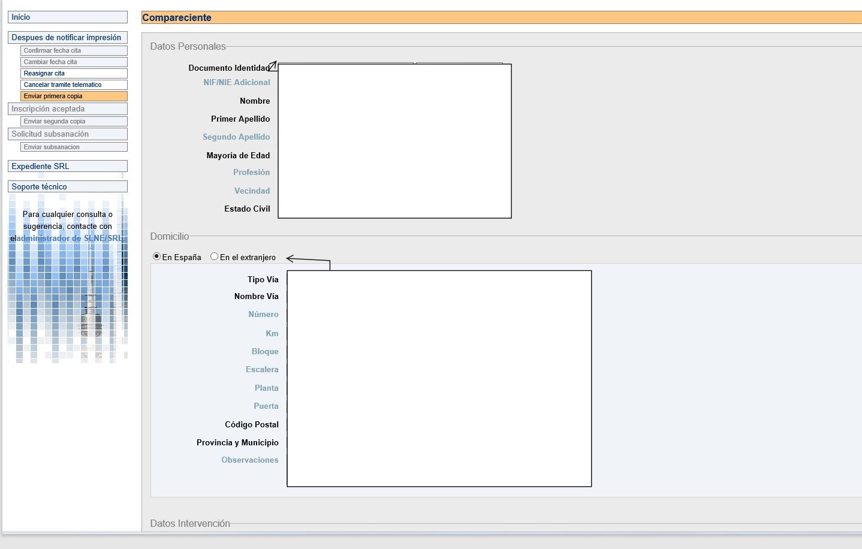
Task: Go to the Inicio menu item
Action: [67, 17]
